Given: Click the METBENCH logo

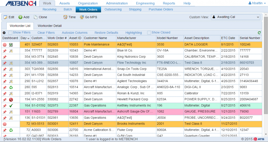Looking at the screenshot, I should 21,3.
